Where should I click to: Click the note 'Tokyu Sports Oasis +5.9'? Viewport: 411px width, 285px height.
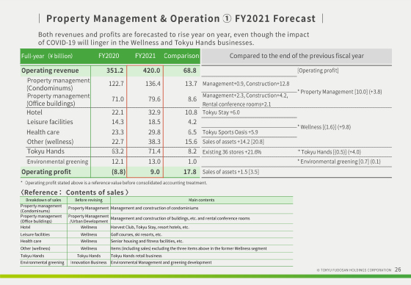(230, 132)
